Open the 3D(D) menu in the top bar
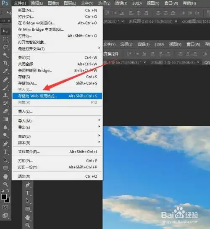The image size is (210, 229). (137, 3)
